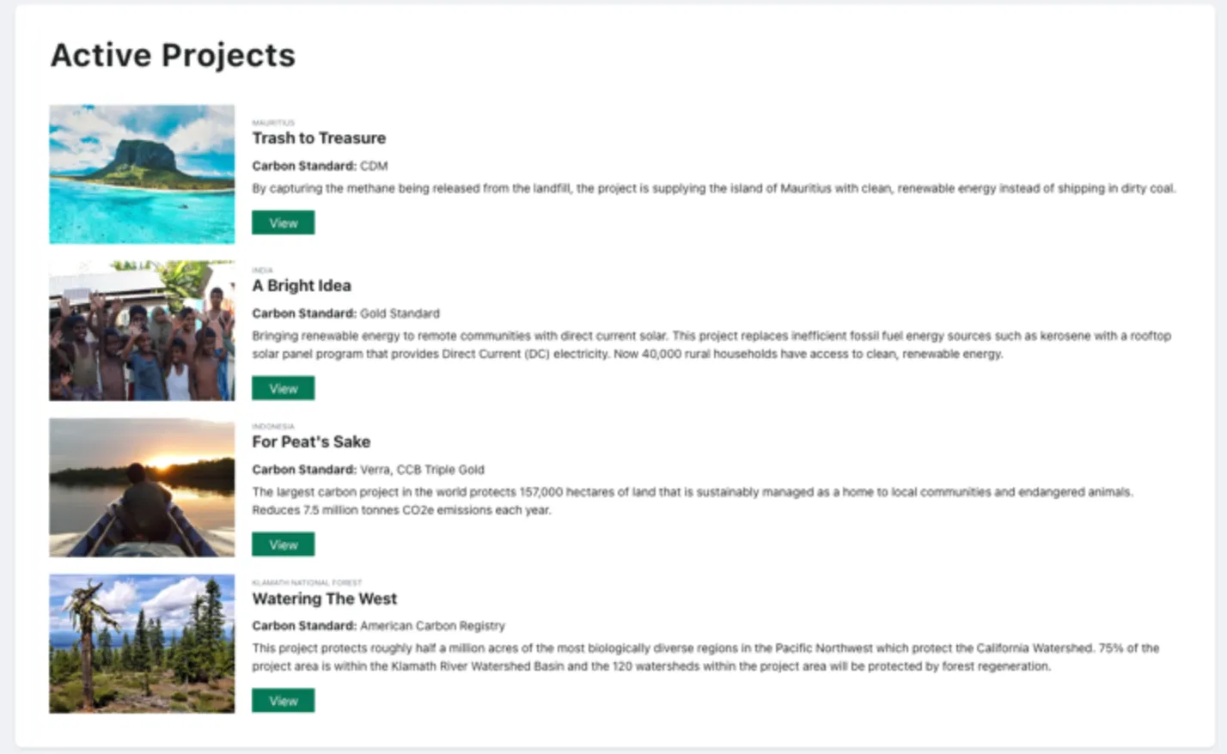Viewport: 1227px width, 754px height.
Task: Click the American Carbon Registry standard text
Action: pos(432,626)
